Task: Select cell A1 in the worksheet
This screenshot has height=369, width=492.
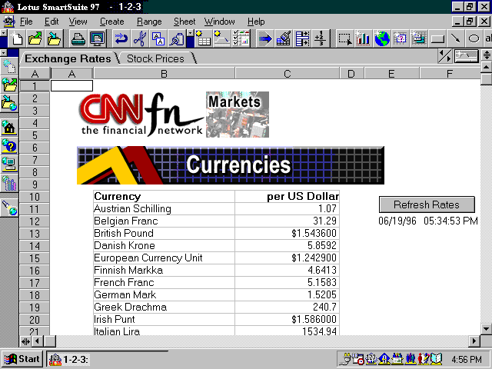Action: (x=71, y=86)
